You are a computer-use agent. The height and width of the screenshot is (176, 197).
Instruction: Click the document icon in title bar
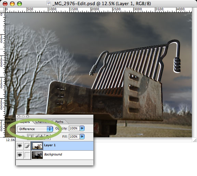click(49, 3)
